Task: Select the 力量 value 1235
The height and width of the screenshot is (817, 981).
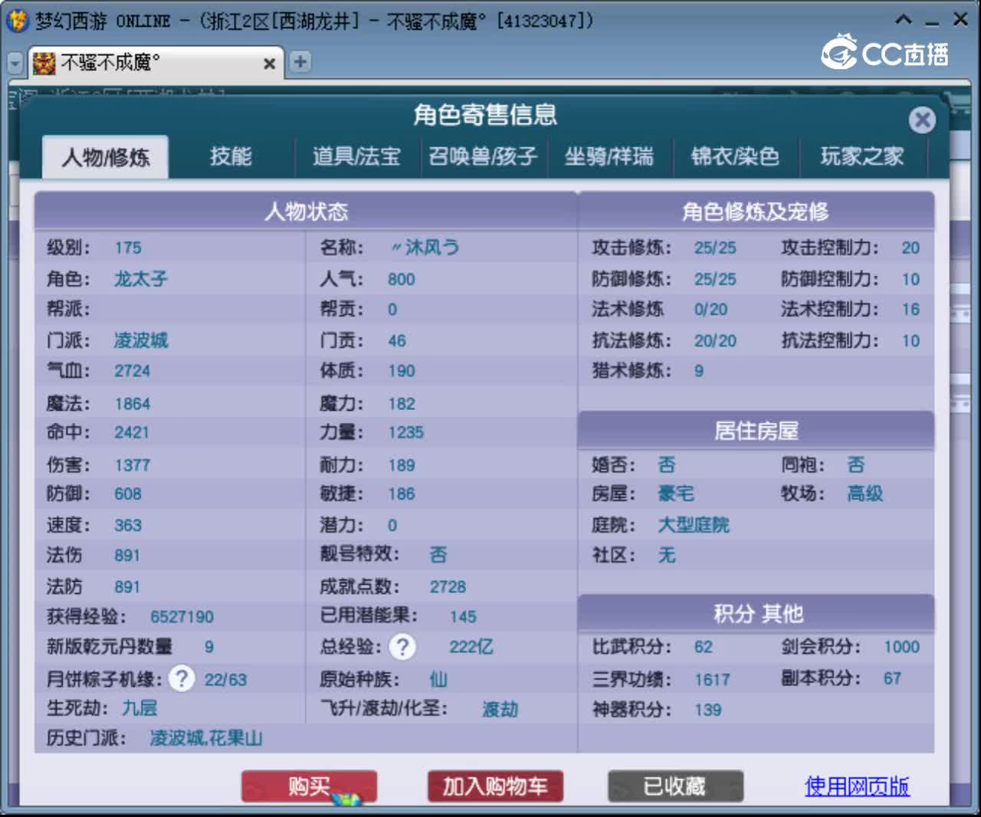Action: [x=405, y=432]
